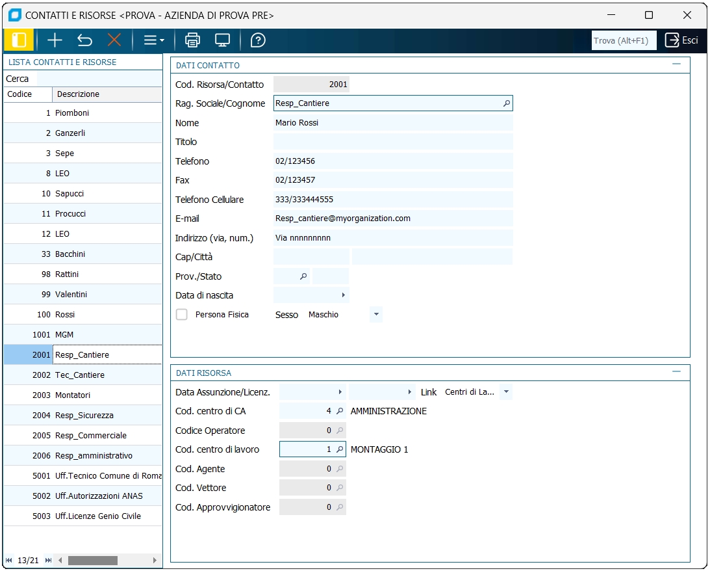This screenshot has width=710, height=571.
Task: Collapse the Dati Contatto panel
Action: 676,64
